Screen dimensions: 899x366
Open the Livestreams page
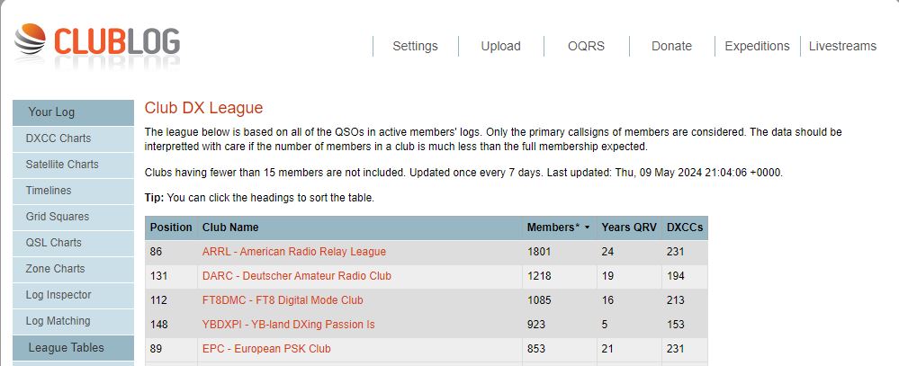842,46
